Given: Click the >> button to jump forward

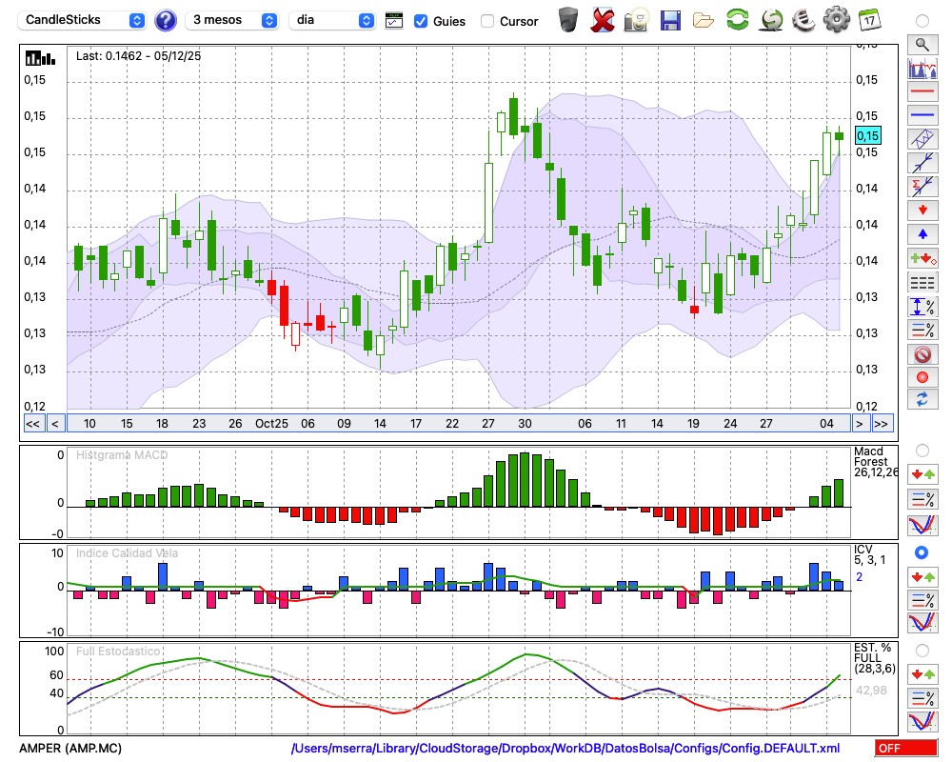Looking at the screenshot, I should [x=882, y=424].
